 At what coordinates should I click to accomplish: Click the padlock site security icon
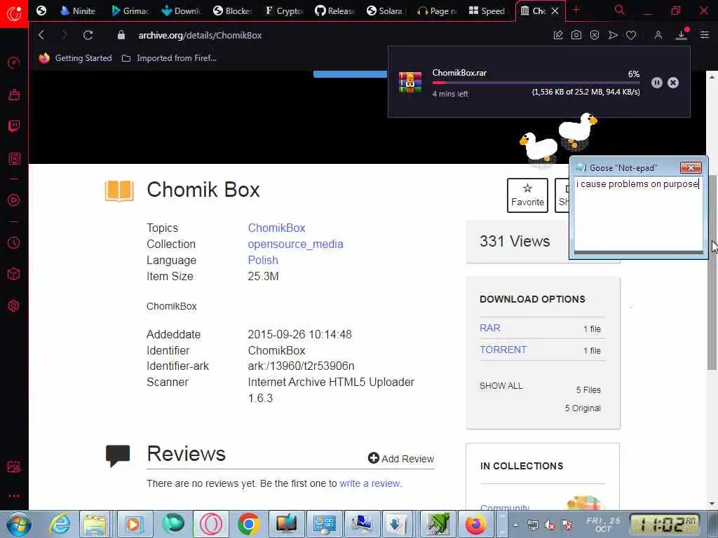pos(121,35)
